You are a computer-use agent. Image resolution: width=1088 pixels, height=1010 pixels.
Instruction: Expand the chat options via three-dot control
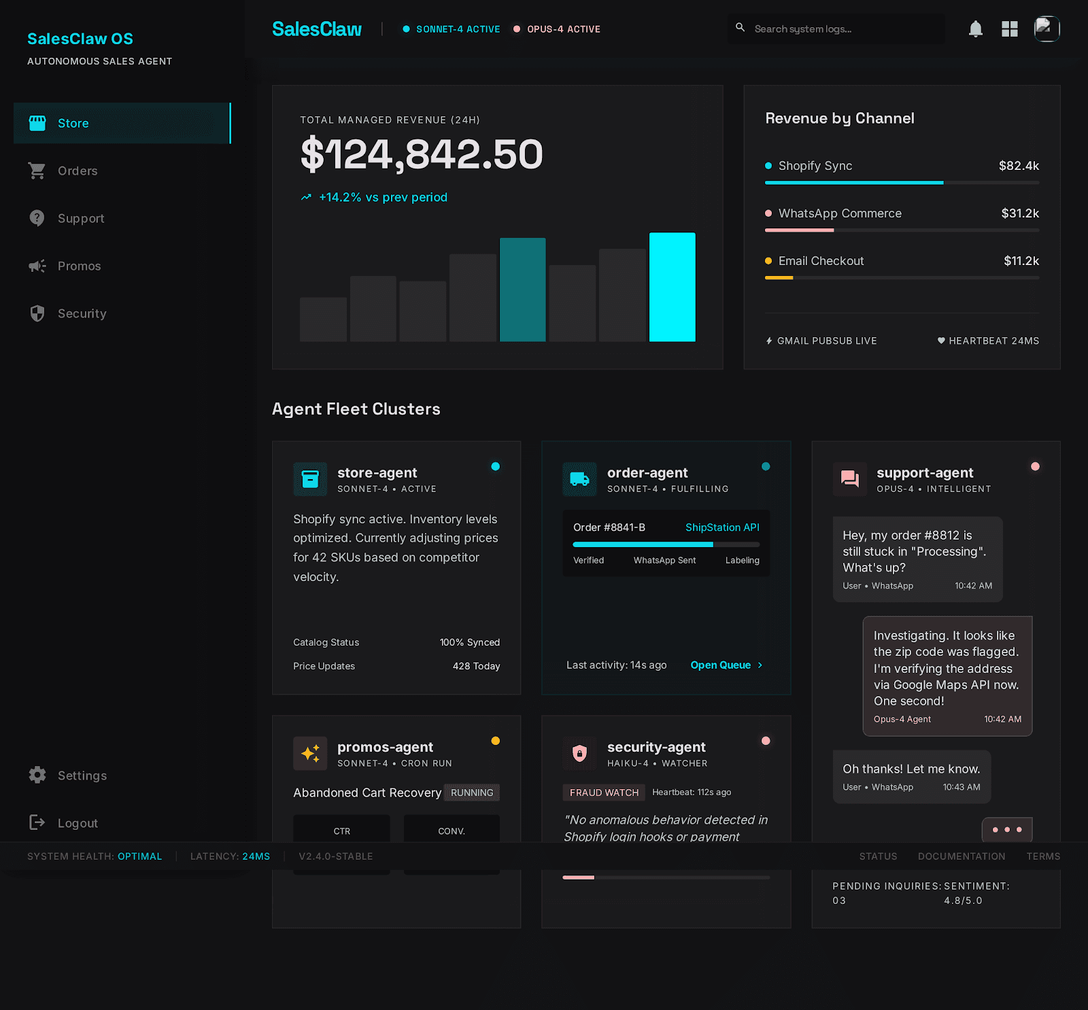[x=1008, y=829]
